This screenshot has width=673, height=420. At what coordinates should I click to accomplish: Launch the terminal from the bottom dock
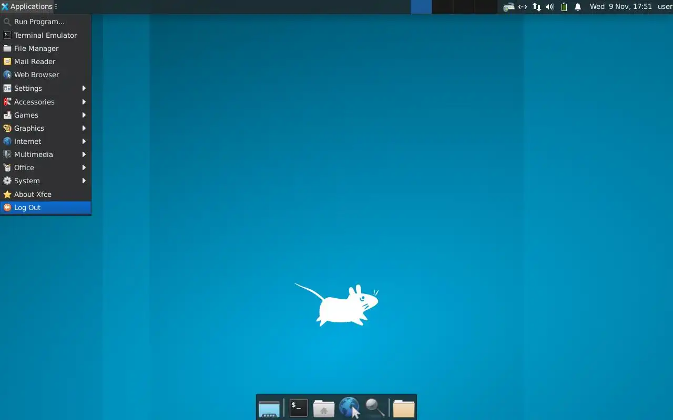click(x=298, y=407)
